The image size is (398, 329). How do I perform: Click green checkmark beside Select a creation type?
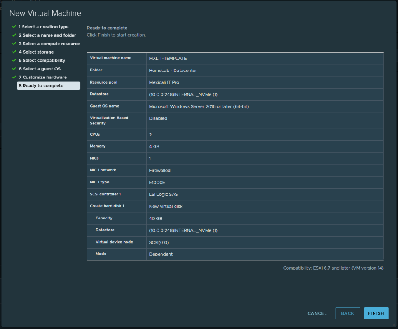coord(14,27)
